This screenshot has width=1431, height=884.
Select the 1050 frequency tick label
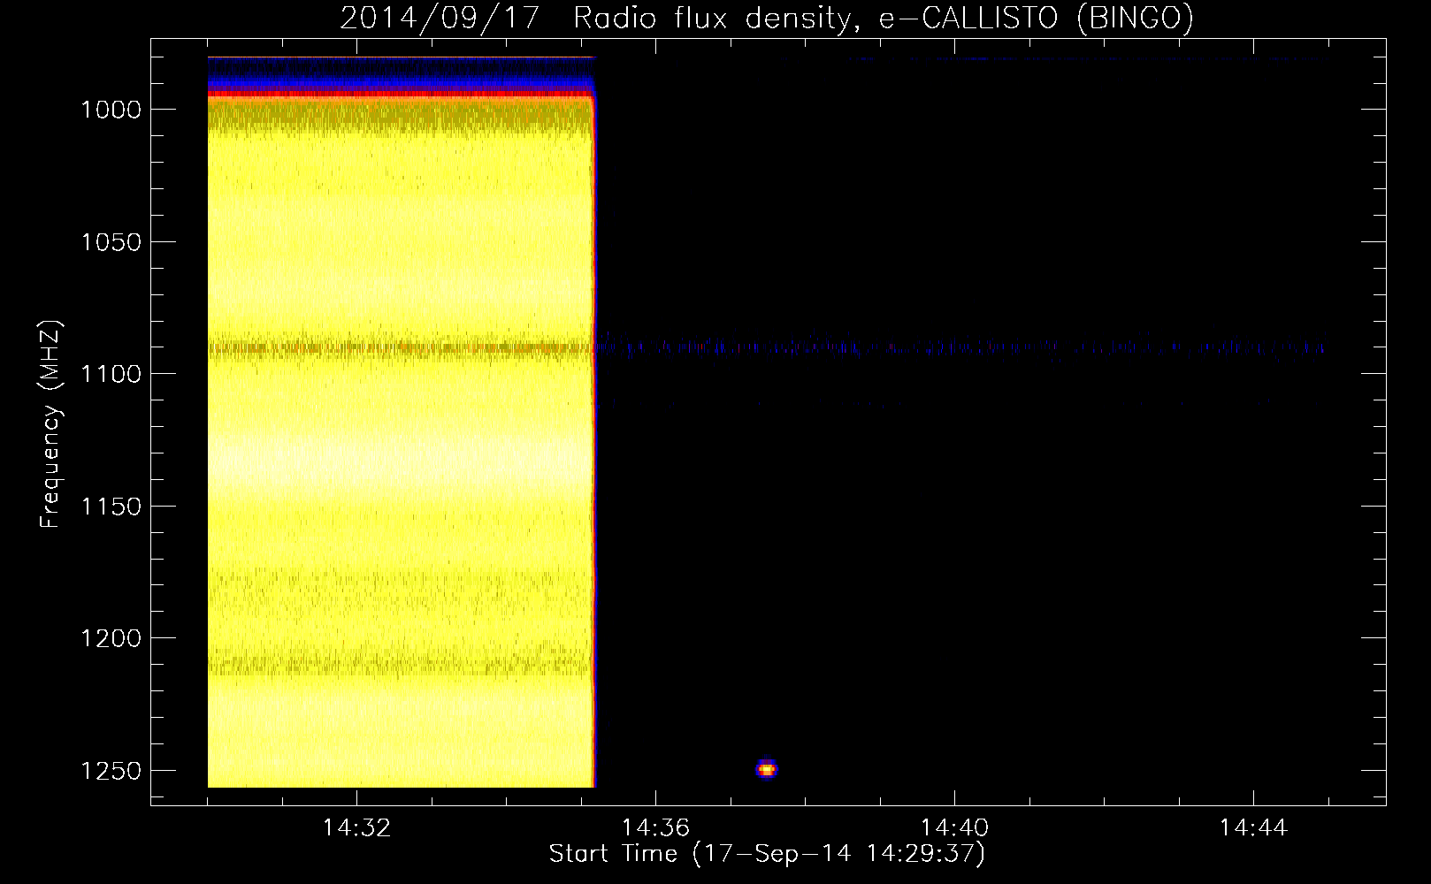pyautogui.click(x=111, y=242)
